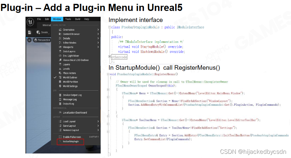Expand the Viewports submenu arrow
The image size is (291, 158).
pos(98,47)
